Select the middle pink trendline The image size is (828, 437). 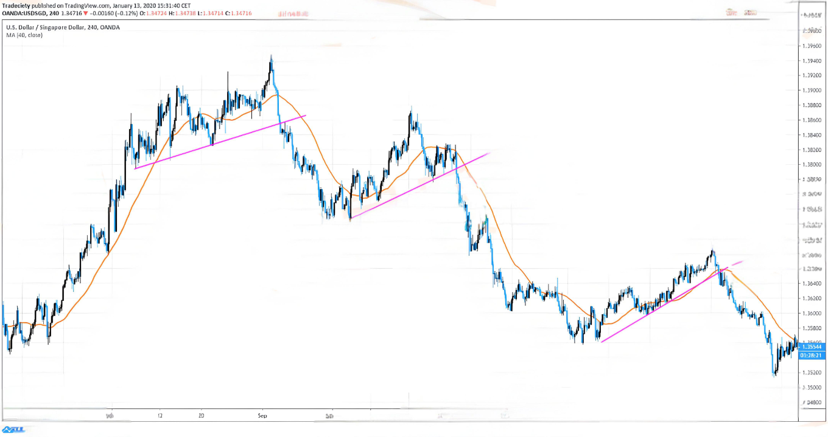[420, 185]
